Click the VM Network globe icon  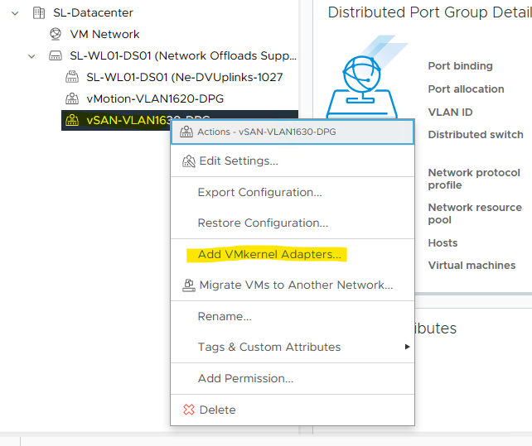point(56,34)
